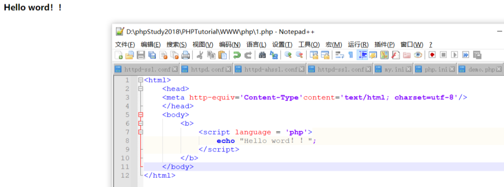
Task: Click the echo "Hello word! ! " code line
Action: coord(266,141)
